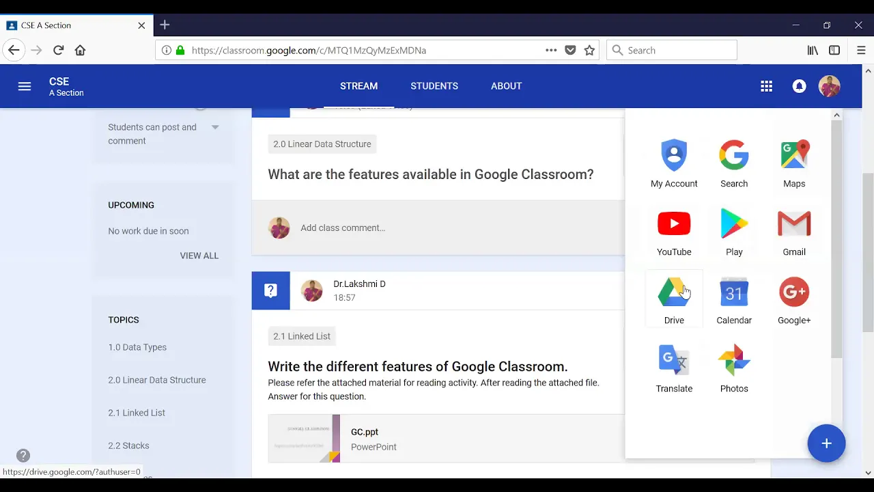Click the 2.1 Linked List post tag
The width and height of the screenshot is (874, 492).
[x=302, y=336]
